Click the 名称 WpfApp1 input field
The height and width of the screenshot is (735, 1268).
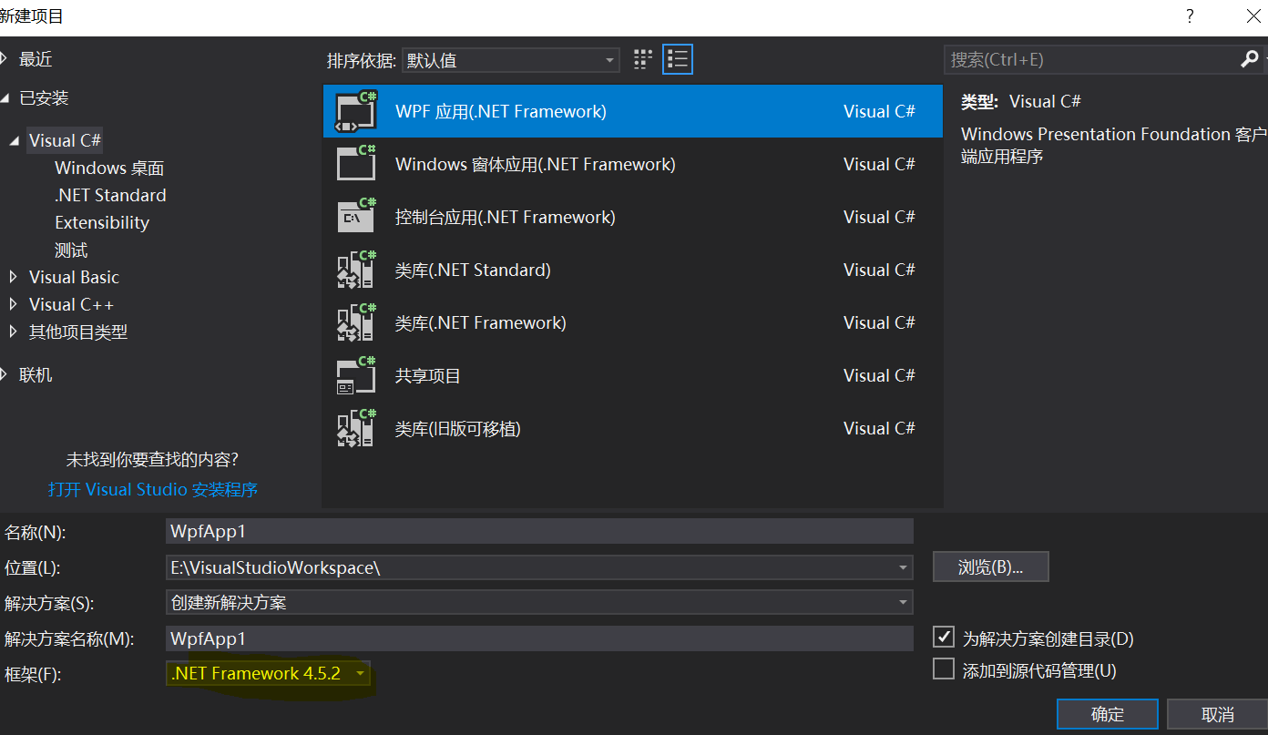(x=539, y=531)
